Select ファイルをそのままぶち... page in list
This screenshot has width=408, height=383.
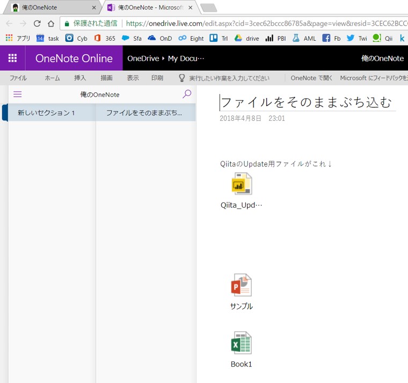click(x=145, y=113)
